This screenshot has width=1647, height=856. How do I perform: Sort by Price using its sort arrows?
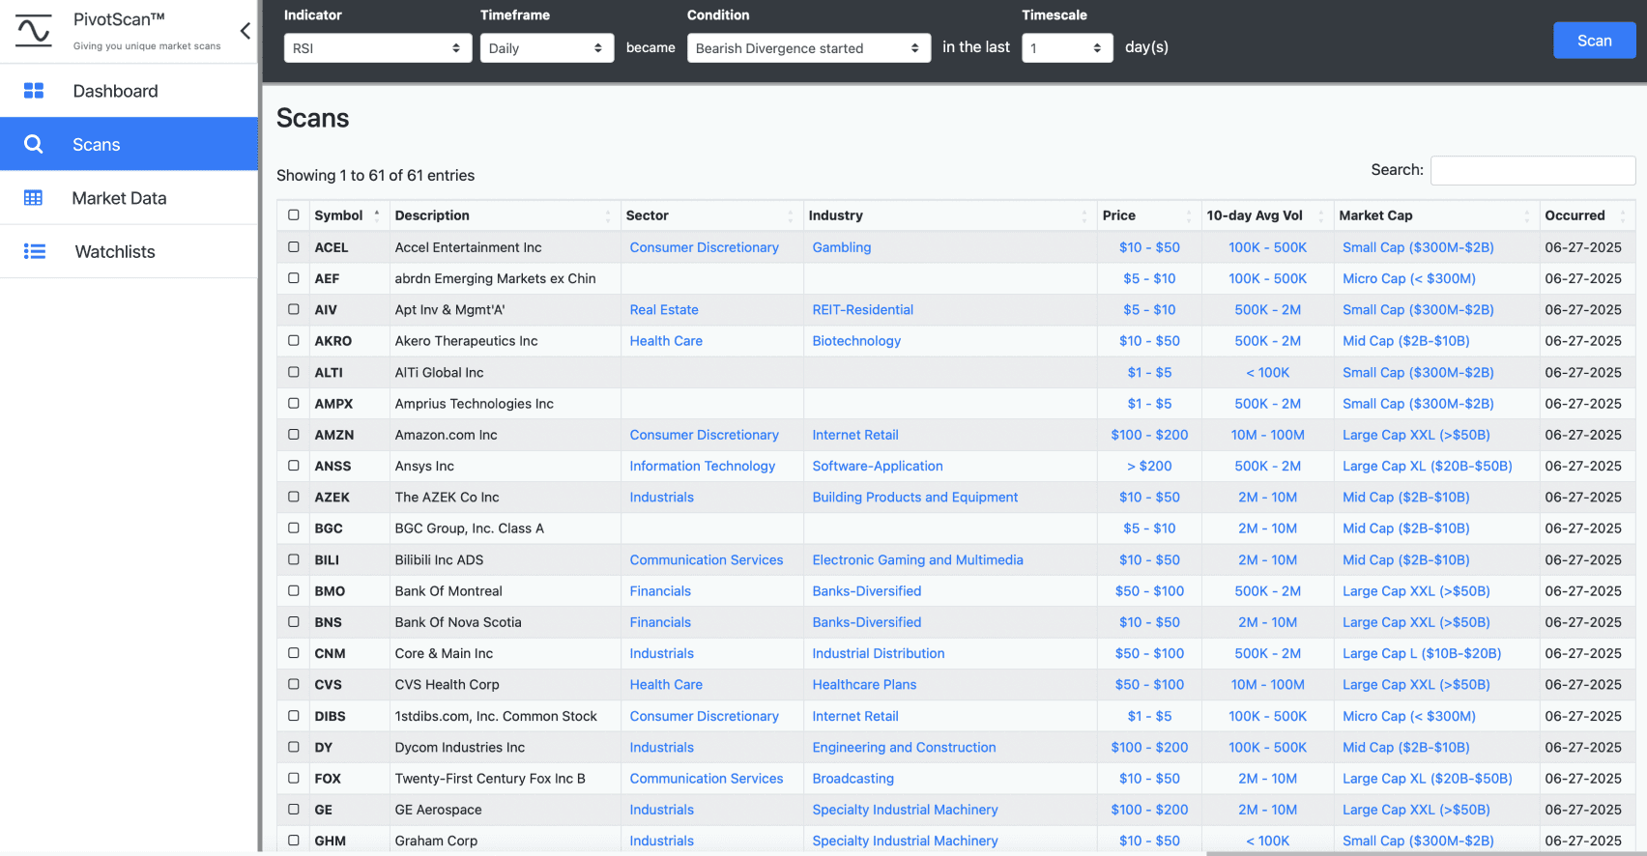1189,215
